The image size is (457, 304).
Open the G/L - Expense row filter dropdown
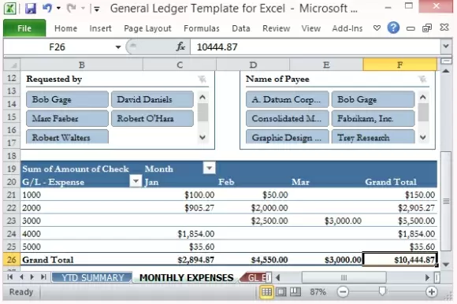click(x=136, y=181)
